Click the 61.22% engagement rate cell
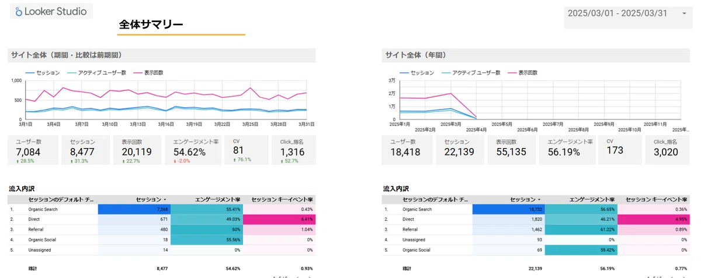 point(581,230)
